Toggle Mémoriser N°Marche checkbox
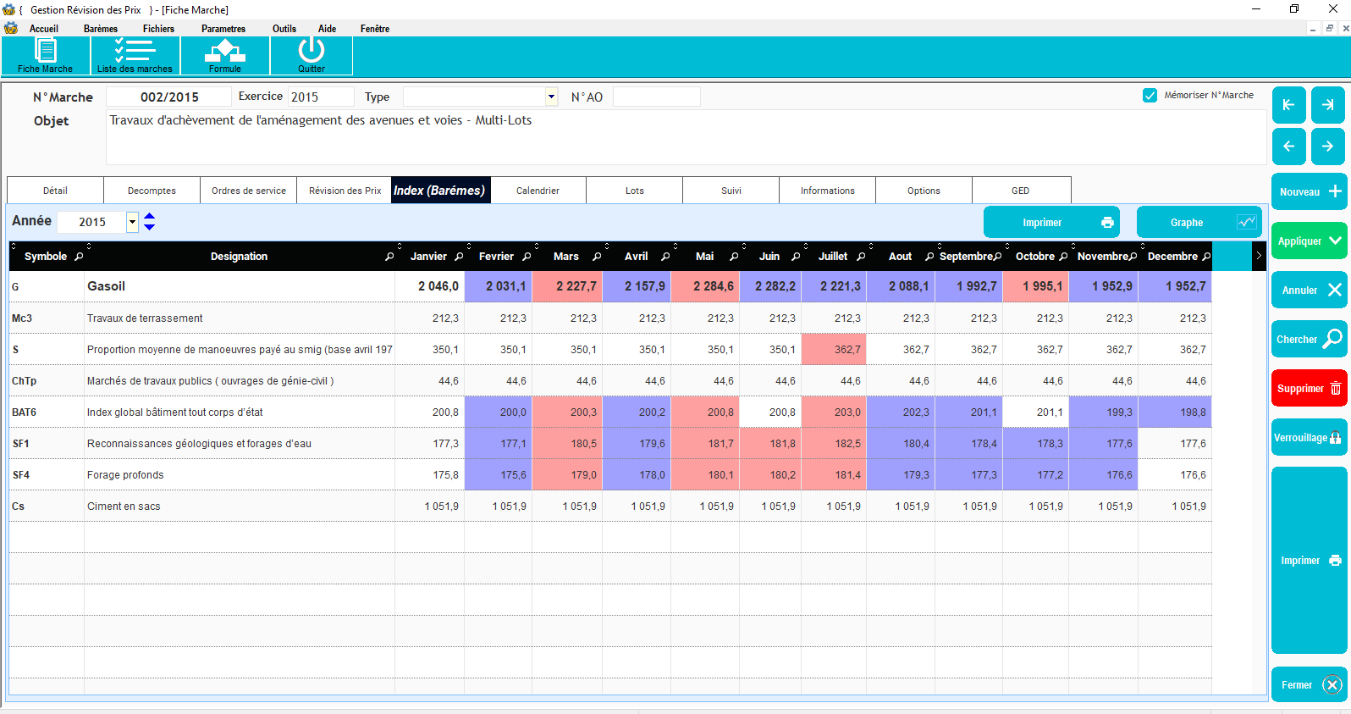The image size is (1351, 714). [1150, 96]
